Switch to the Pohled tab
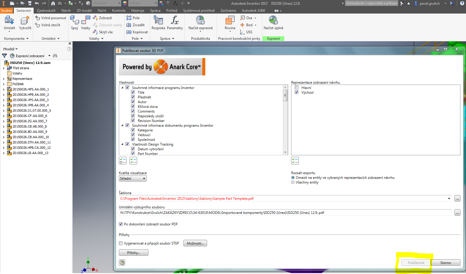The image size is (466, 274). pyautogui.click(x=172, y=10)
